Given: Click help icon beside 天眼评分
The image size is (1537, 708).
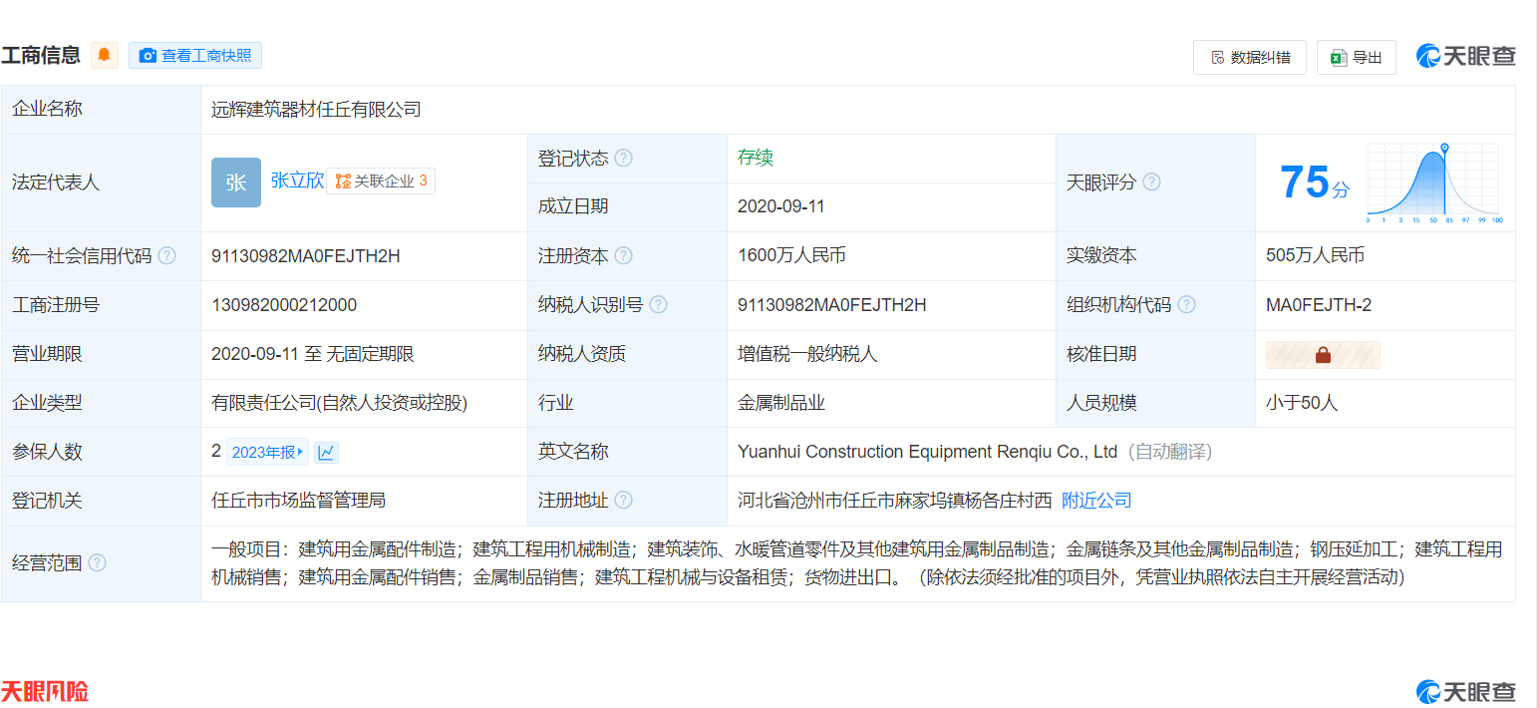Looking at the screenshot, I should point(1151,182).
